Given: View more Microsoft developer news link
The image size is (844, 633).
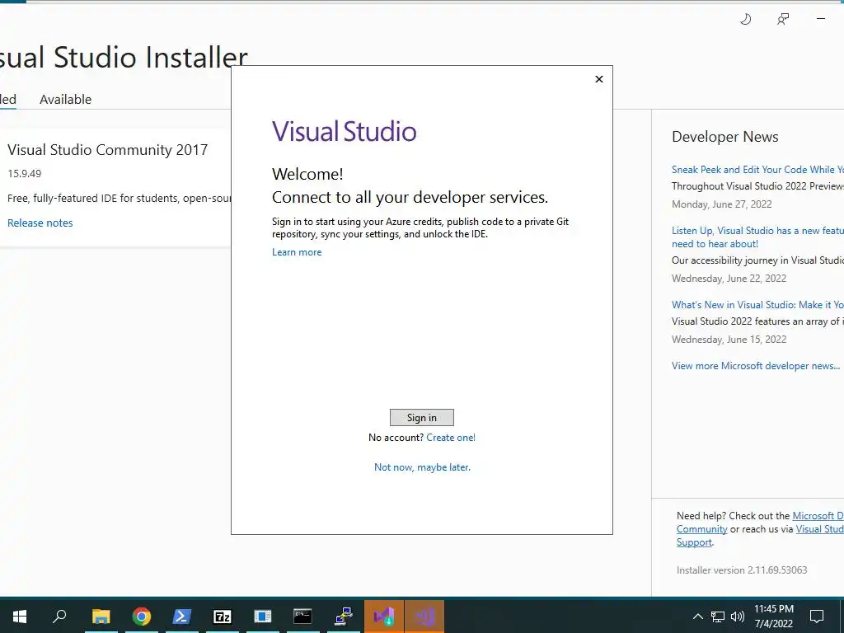Looking at the screenshot, I should pyautogui.click(x=756, y=366).
